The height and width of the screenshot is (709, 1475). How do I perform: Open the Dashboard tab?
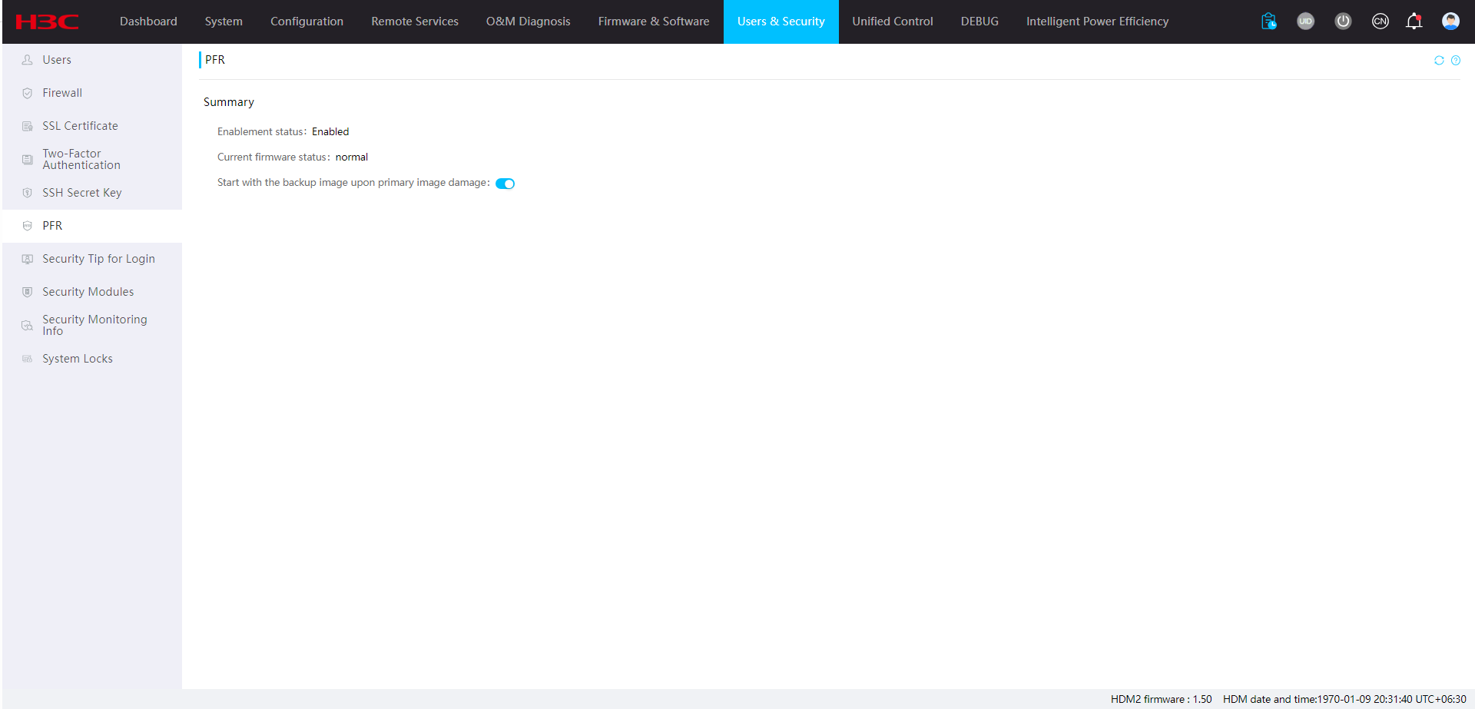click(x=148, y=22)
